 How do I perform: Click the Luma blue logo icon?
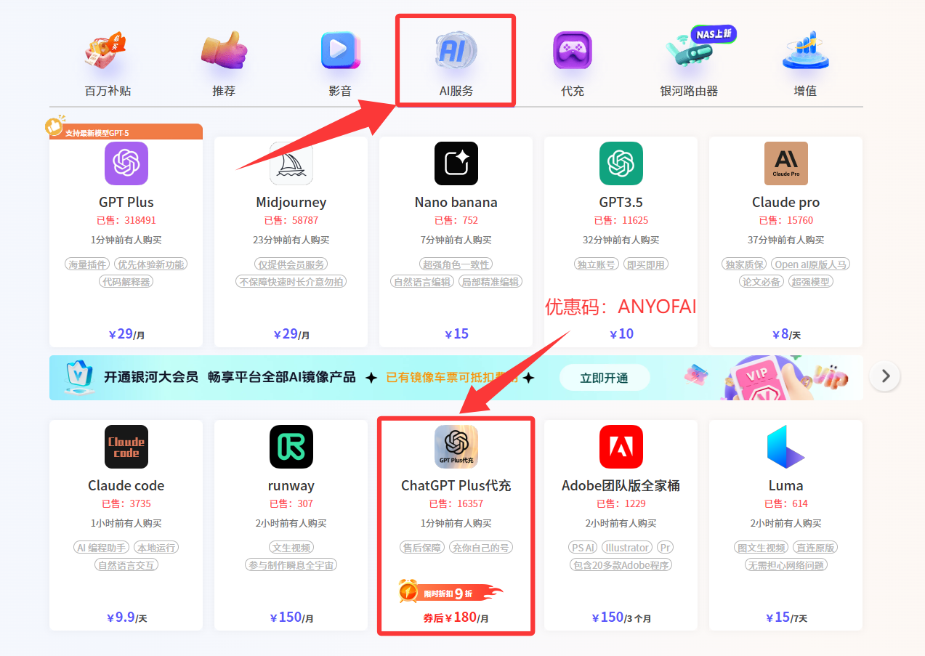786,447
